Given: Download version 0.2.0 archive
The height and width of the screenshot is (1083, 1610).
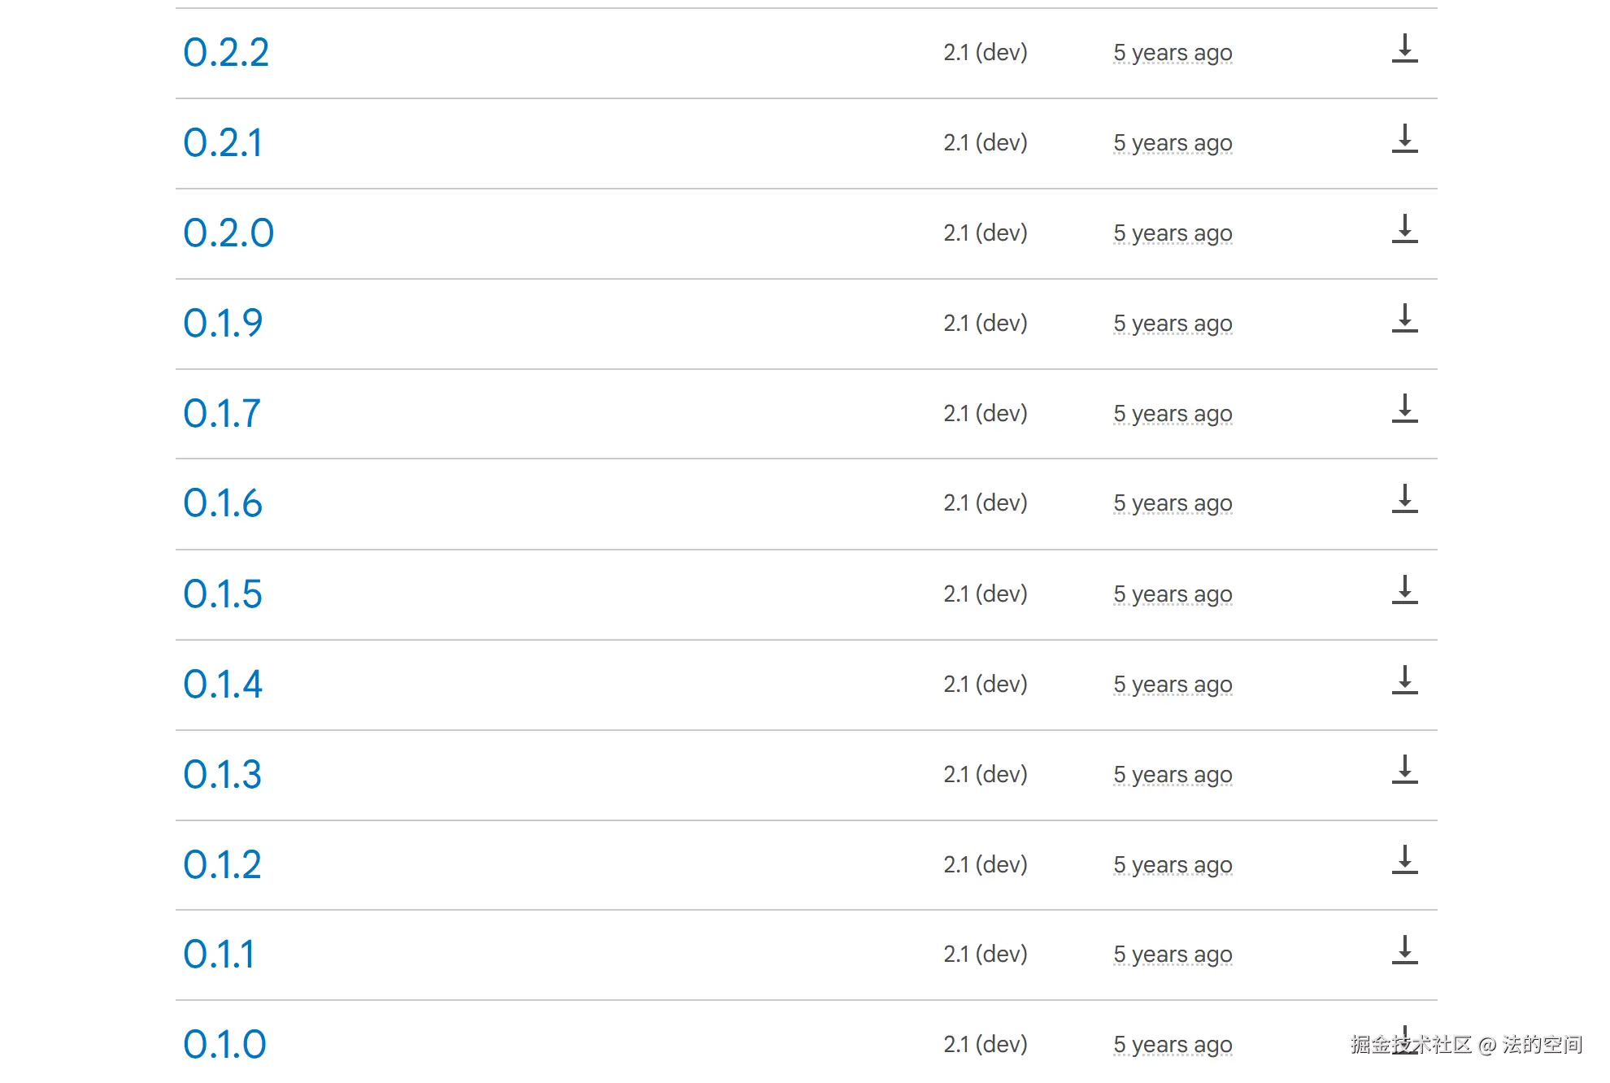Looking at the screenshot, I should (x=1404, y=229).
